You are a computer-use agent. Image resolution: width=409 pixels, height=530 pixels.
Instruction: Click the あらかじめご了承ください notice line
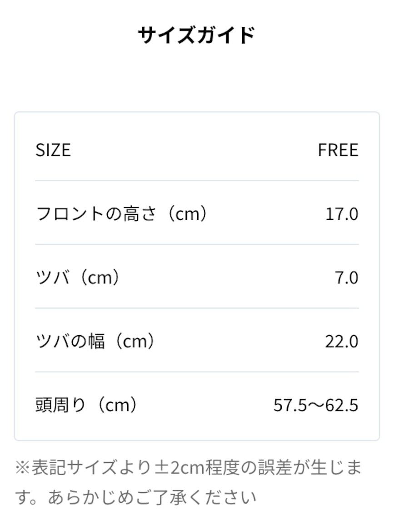pos(152,497)
